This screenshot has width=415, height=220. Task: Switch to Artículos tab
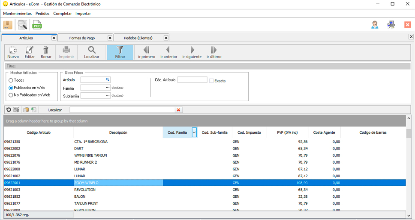coord(26,38)
